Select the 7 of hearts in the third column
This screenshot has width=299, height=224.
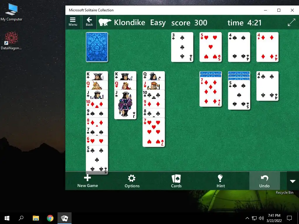pyautogui.click(x=154, y=132)
